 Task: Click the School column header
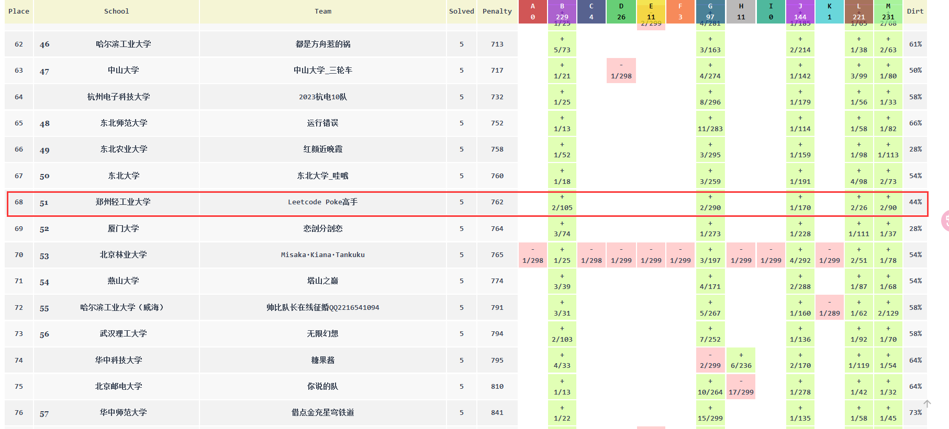click(116, 11)
